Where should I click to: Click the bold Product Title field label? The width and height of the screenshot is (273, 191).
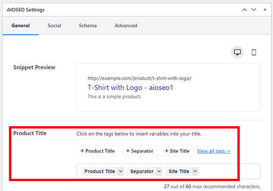[x=30, y=133]
